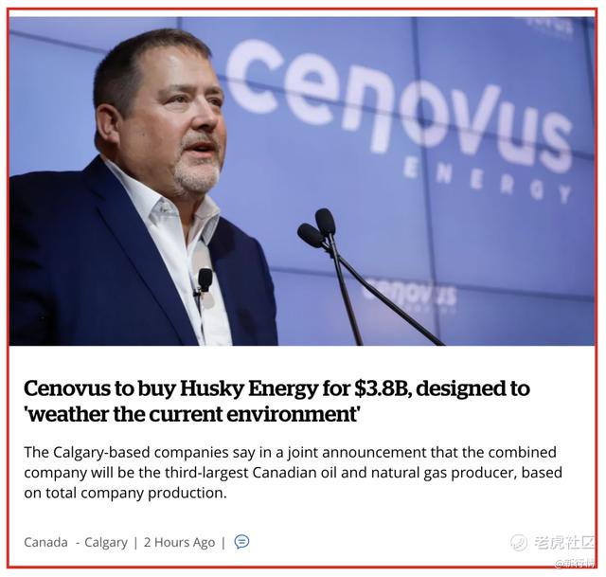Click the small Weibo handle watermark
Screen dimensions: 606x577
(x=575, y=563)
